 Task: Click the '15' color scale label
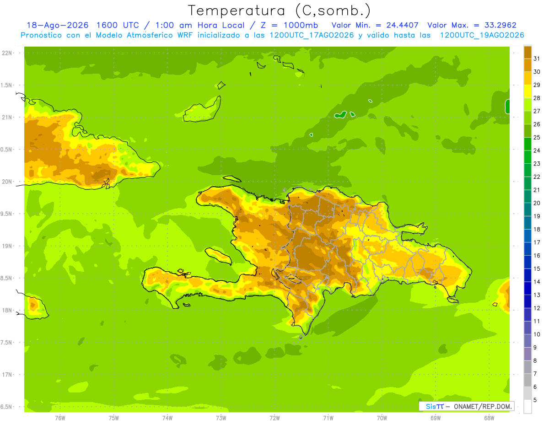pyautogui.click(x=537, y=268)
